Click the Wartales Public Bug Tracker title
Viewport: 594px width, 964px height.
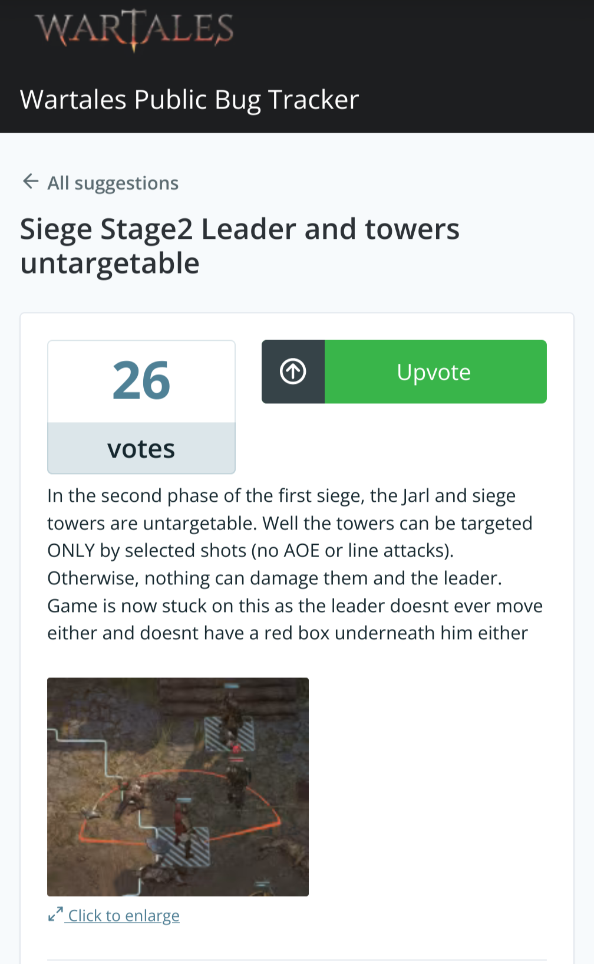coord(189,100)
